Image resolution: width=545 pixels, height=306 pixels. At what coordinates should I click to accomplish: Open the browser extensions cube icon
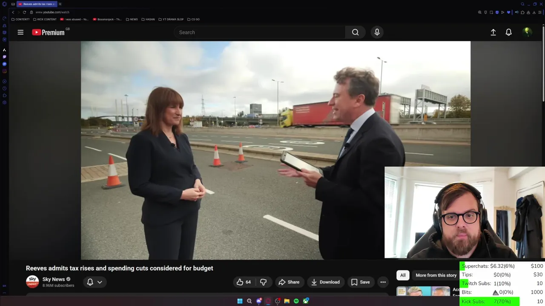(x=522, y=12)
